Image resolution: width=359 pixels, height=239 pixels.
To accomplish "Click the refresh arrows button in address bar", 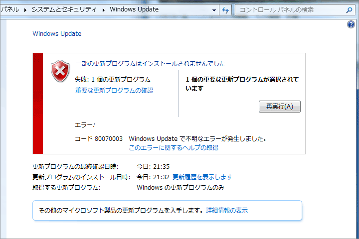I will 225,10.
